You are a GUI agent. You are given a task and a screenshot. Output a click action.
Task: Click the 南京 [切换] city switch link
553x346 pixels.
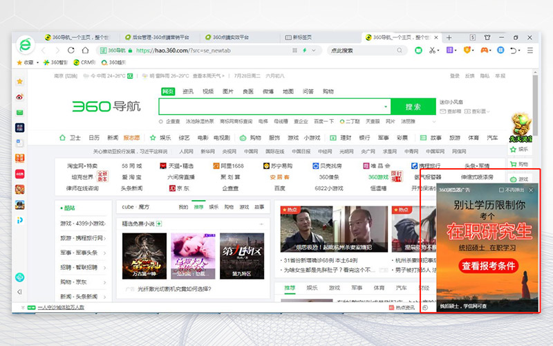(66, 76)
